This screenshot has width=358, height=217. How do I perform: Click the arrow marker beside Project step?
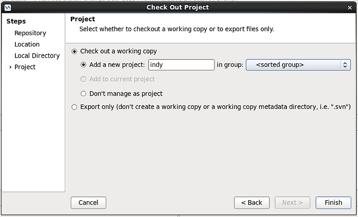tap(10, 67)
